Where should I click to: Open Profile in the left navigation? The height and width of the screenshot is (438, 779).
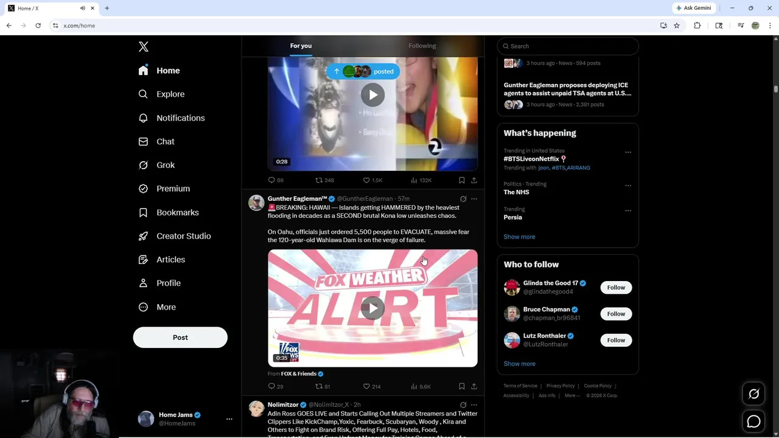coord(159,283)
